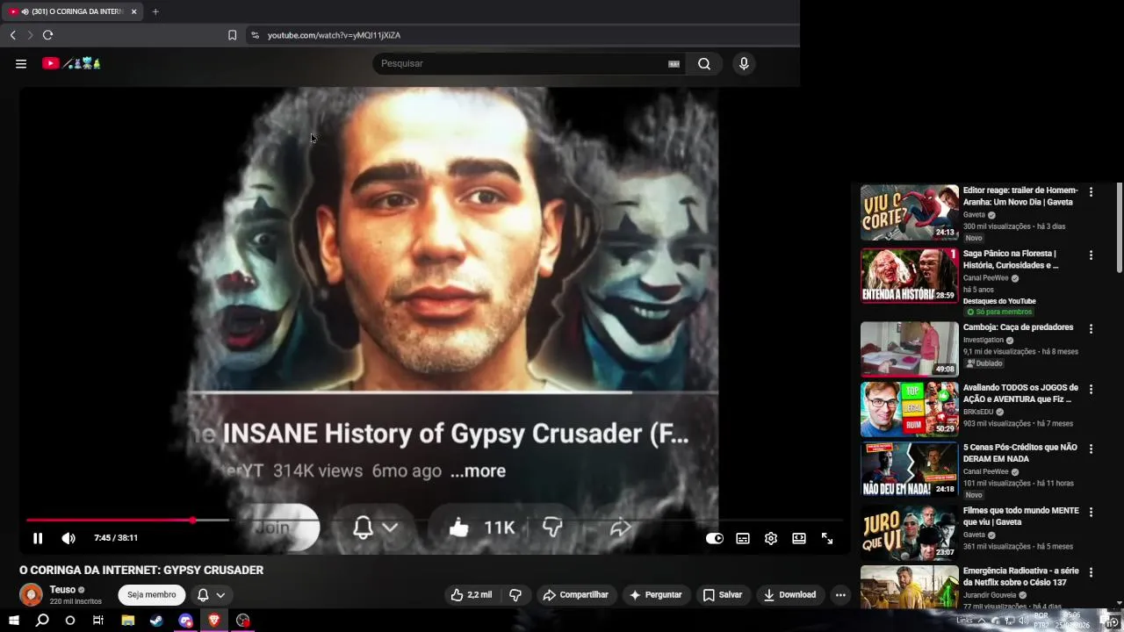The width and height of the screenshot is (1124, 632).
Task: Open Editor reage Homem-Aranha thumbnail
Action: click(x=909, y=212)
